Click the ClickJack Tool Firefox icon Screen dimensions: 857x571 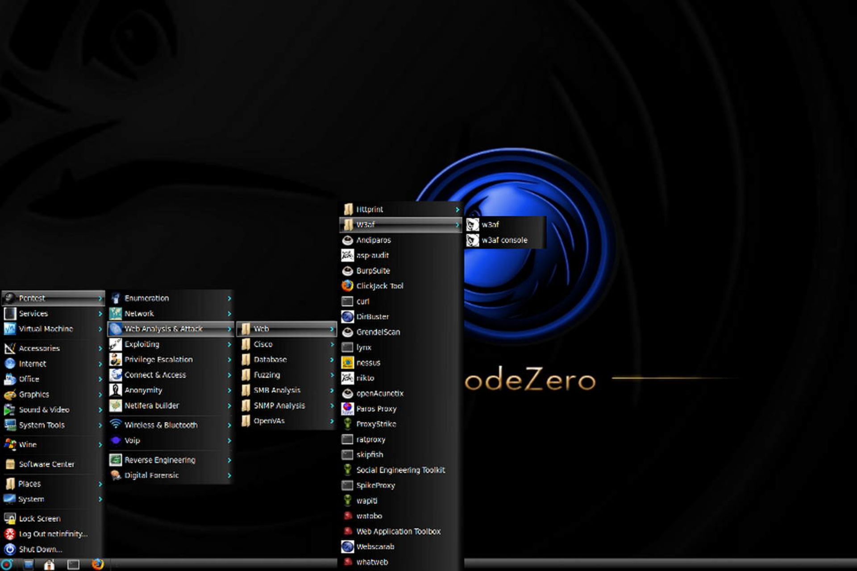(347, 286)
